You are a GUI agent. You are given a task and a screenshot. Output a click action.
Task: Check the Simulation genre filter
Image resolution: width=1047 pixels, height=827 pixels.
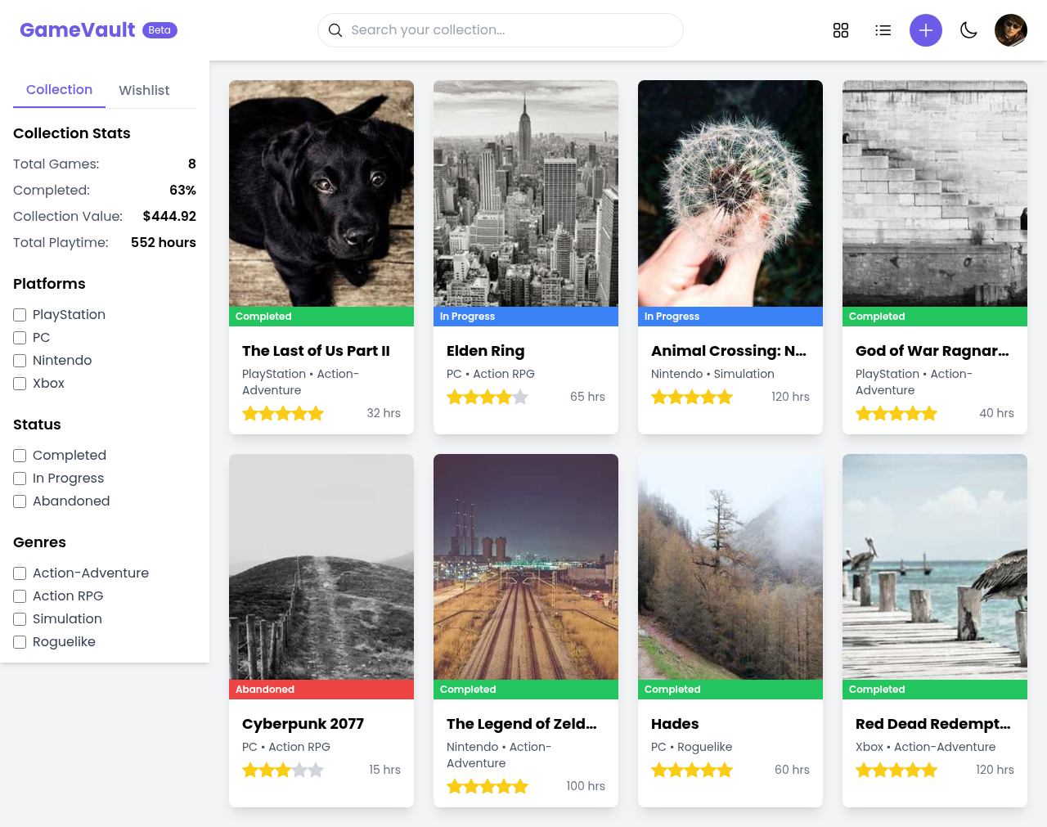19,619
